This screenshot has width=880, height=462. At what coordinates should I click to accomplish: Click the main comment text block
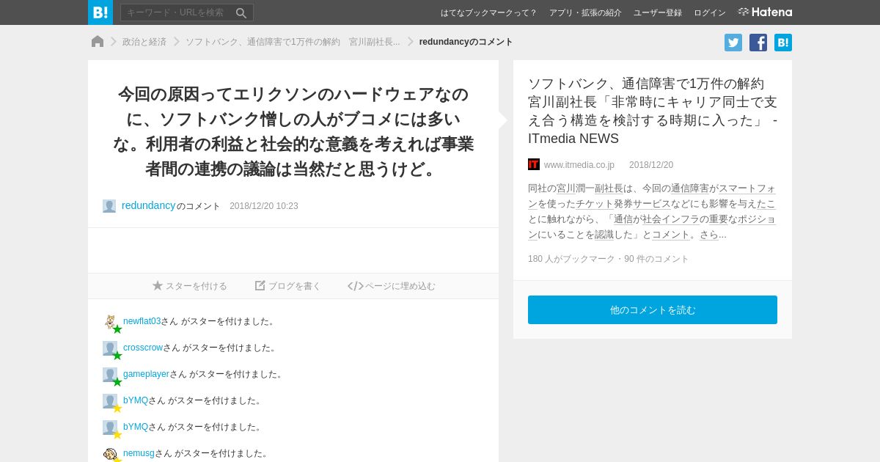pos(293,131)
